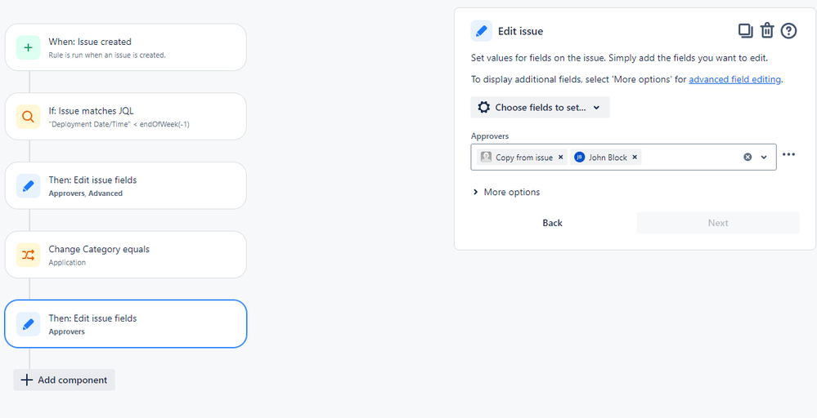Delete the component with the trash icon

[767, 31]
